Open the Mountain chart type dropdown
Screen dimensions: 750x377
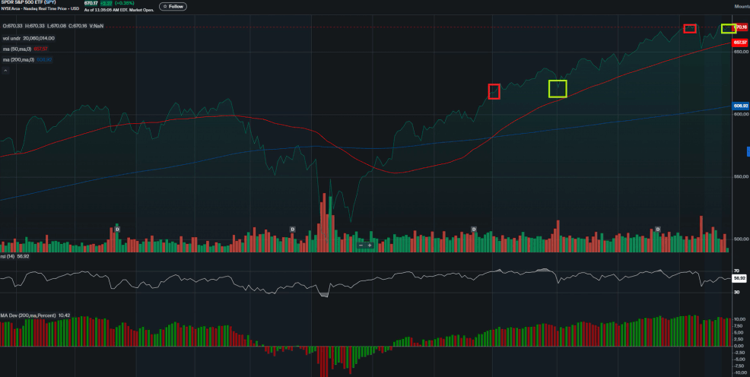pyautogui.click(x=742, y=6)
